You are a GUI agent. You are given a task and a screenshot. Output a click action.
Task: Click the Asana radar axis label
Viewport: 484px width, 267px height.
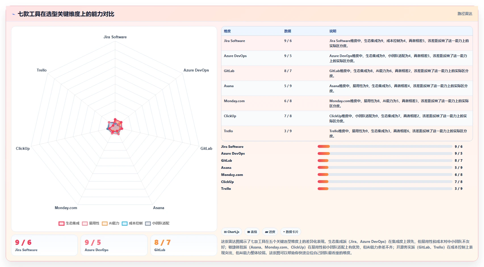pyautogui.click(x=159, y=208)
